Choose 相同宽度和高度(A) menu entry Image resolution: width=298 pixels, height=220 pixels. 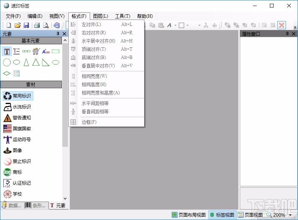click(106, 93)
